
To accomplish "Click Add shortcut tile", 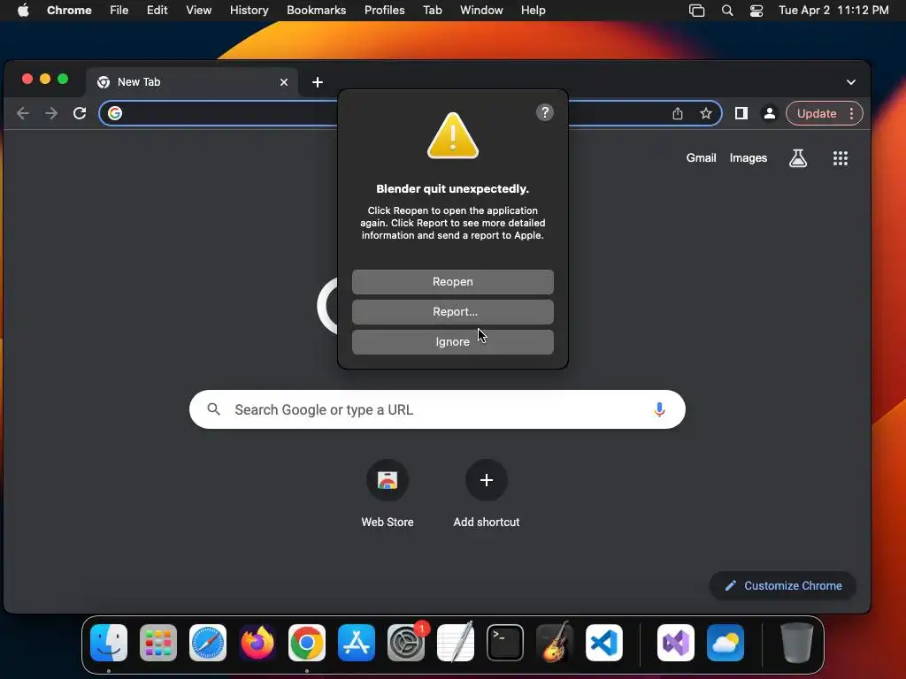I will (x=486, y=493).
